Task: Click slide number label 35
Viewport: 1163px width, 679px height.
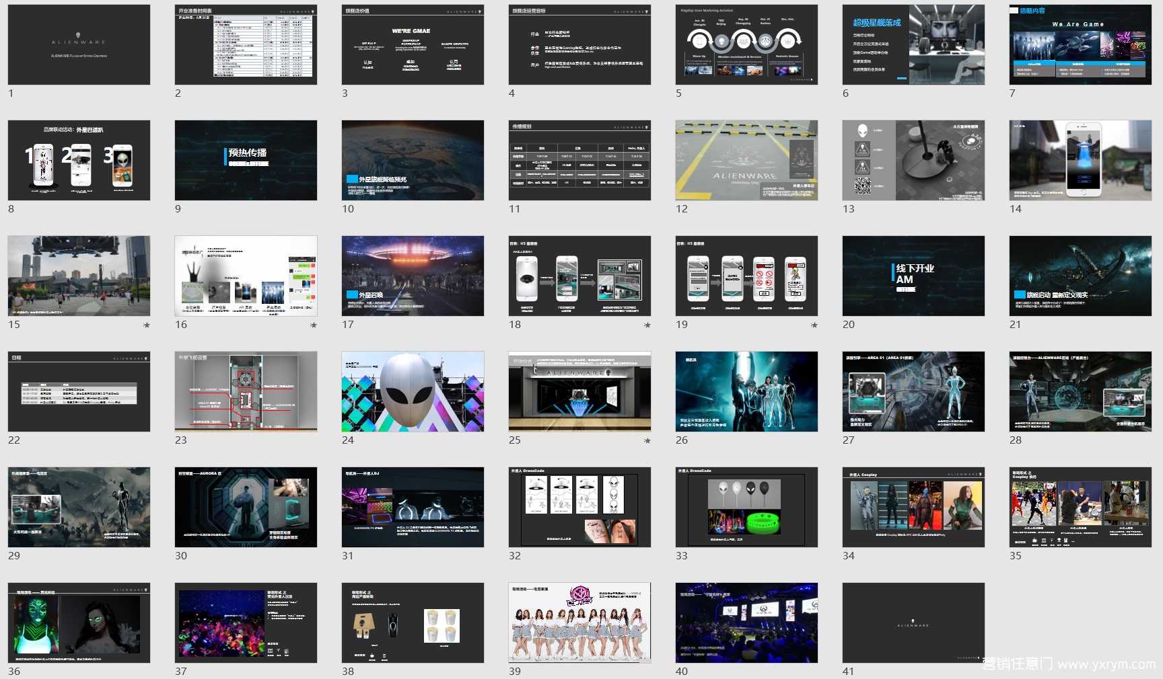Action: [x=1016, y=556]
